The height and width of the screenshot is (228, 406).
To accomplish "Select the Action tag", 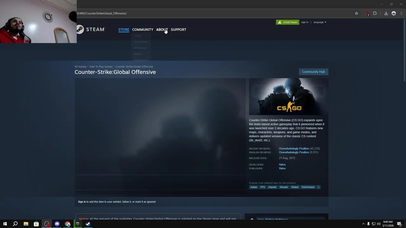I will (x=254, y=187).
